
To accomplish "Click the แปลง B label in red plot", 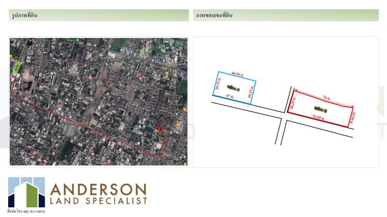I will [321, 109].
